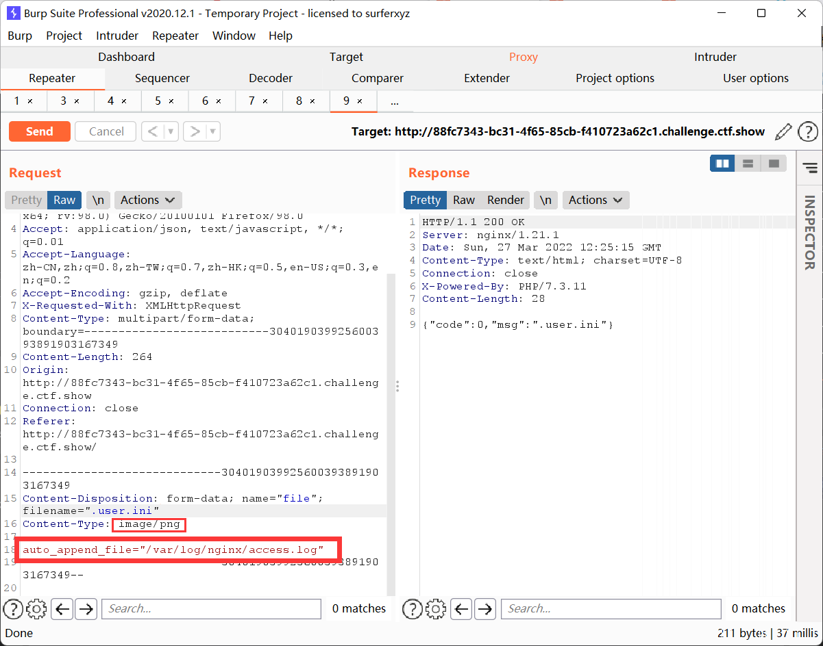Image resolution: width=823 pixels, height=646 pixels.
Task: Toggle Response Render view
Action: [x=506, y=200]
